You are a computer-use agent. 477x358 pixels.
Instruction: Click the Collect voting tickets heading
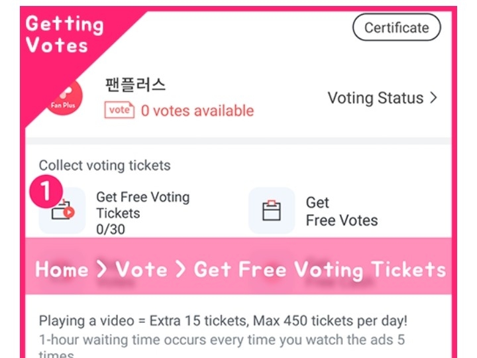click(x=105, y=166)
